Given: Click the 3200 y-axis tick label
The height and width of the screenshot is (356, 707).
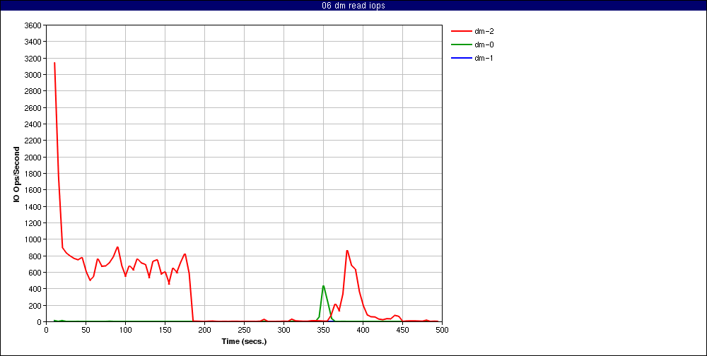Looking at the screenshot, I should point(34,58).
